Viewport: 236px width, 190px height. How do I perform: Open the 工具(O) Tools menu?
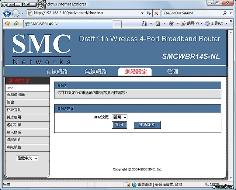tap(216, 24)
